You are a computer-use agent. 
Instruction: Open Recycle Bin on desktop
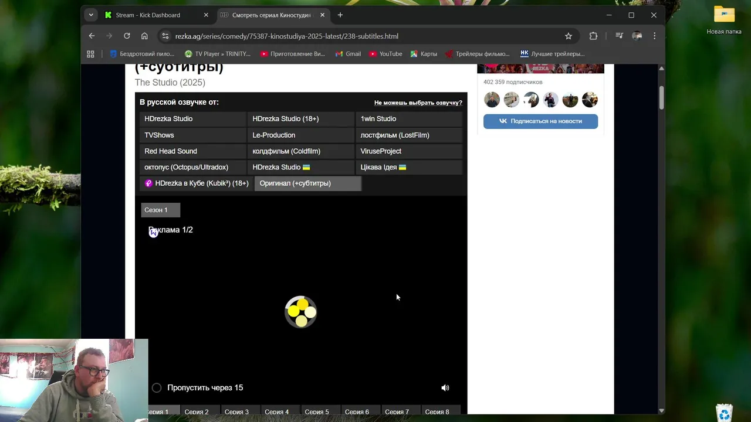pyautogui.click(x=725, y=412)
